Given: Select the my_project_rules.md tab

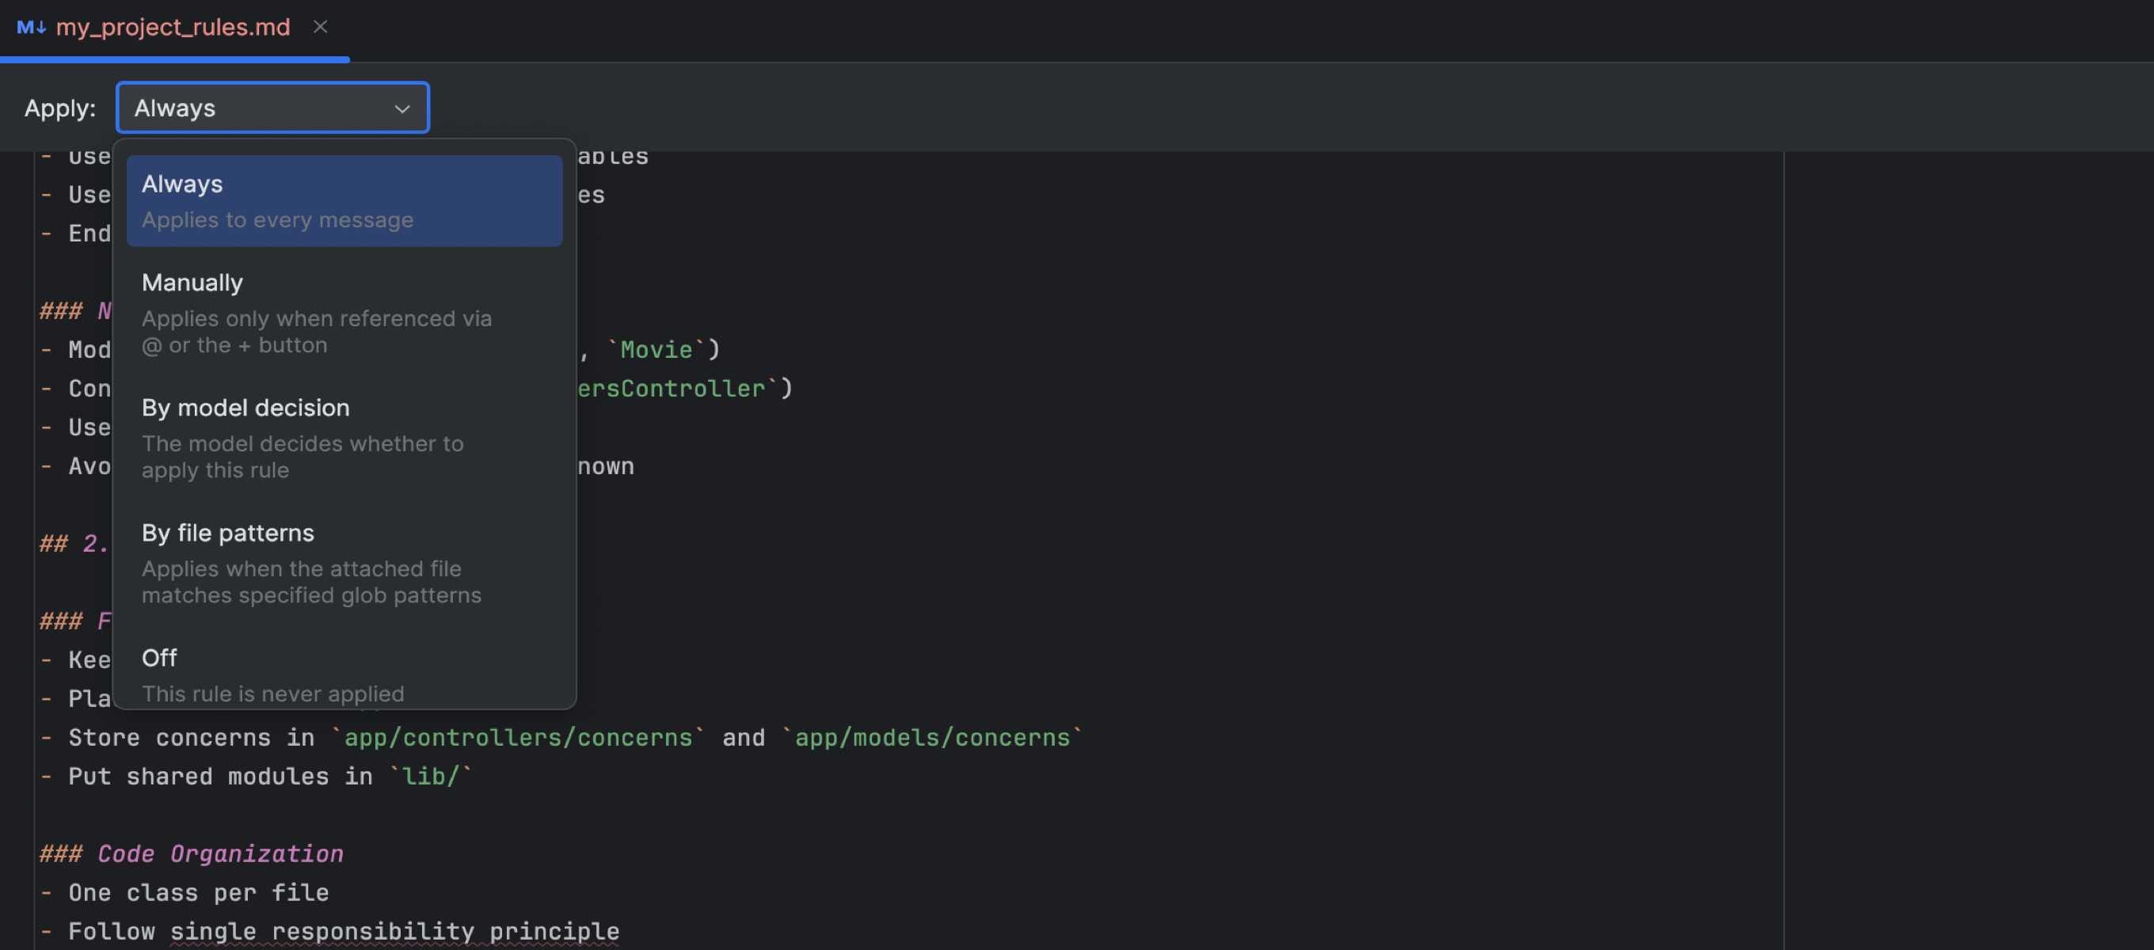Looking at the screenshot, I should click(x=173, y=27).
